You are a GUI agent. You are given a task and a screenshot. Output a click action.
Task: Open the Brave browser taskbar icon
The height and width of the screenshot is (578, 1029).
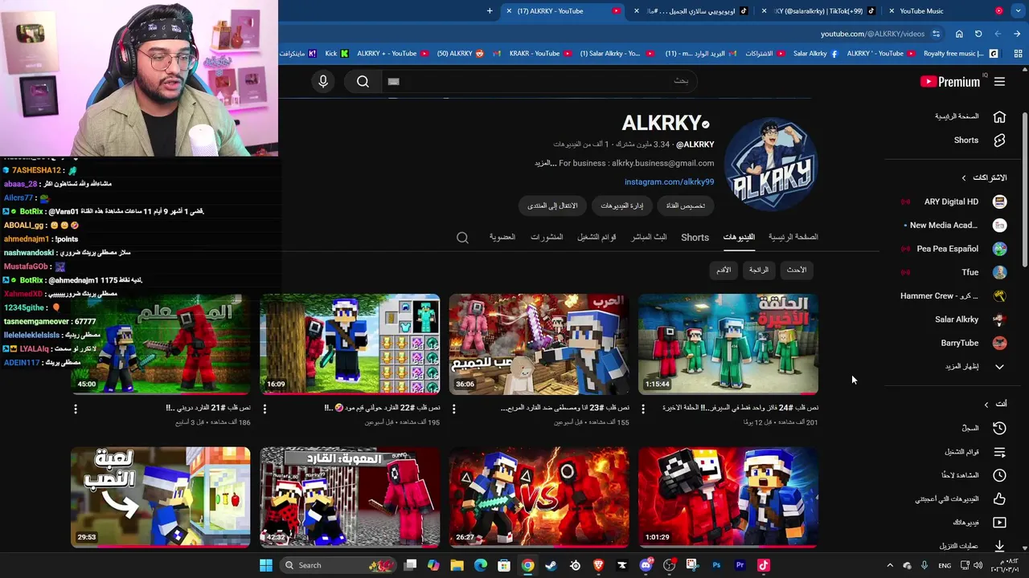(x=598, y=565)
